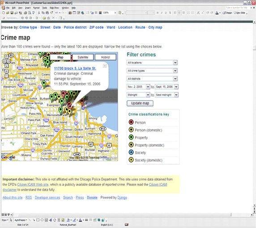
Task: Open the Insert menu
Action: click(x=28, y=8)
